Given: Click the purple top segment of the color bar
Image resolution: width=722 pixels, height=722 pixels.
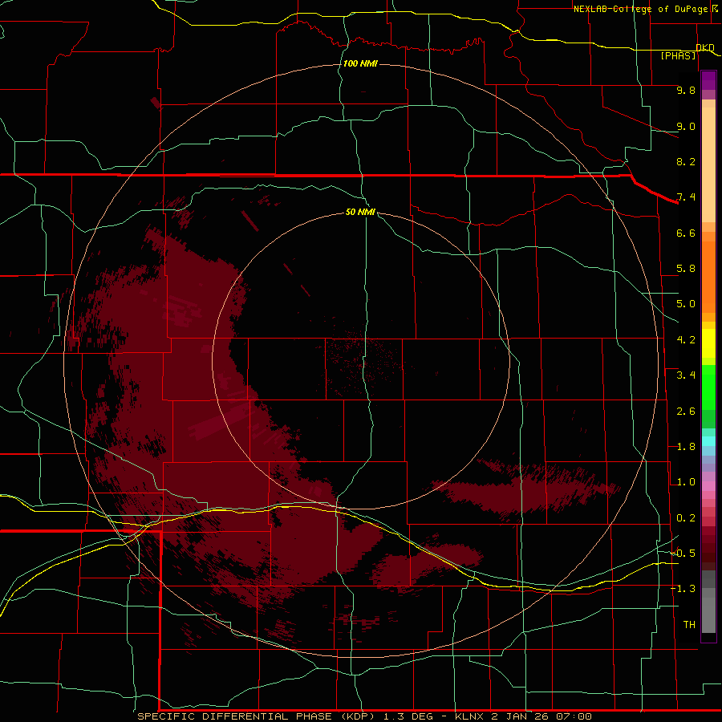Looking at the screenshot, I should point(708,80).
